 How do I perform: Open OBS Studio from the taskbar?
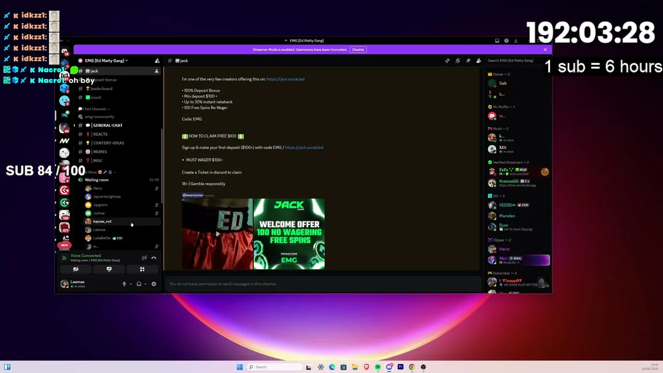[423, 367]
